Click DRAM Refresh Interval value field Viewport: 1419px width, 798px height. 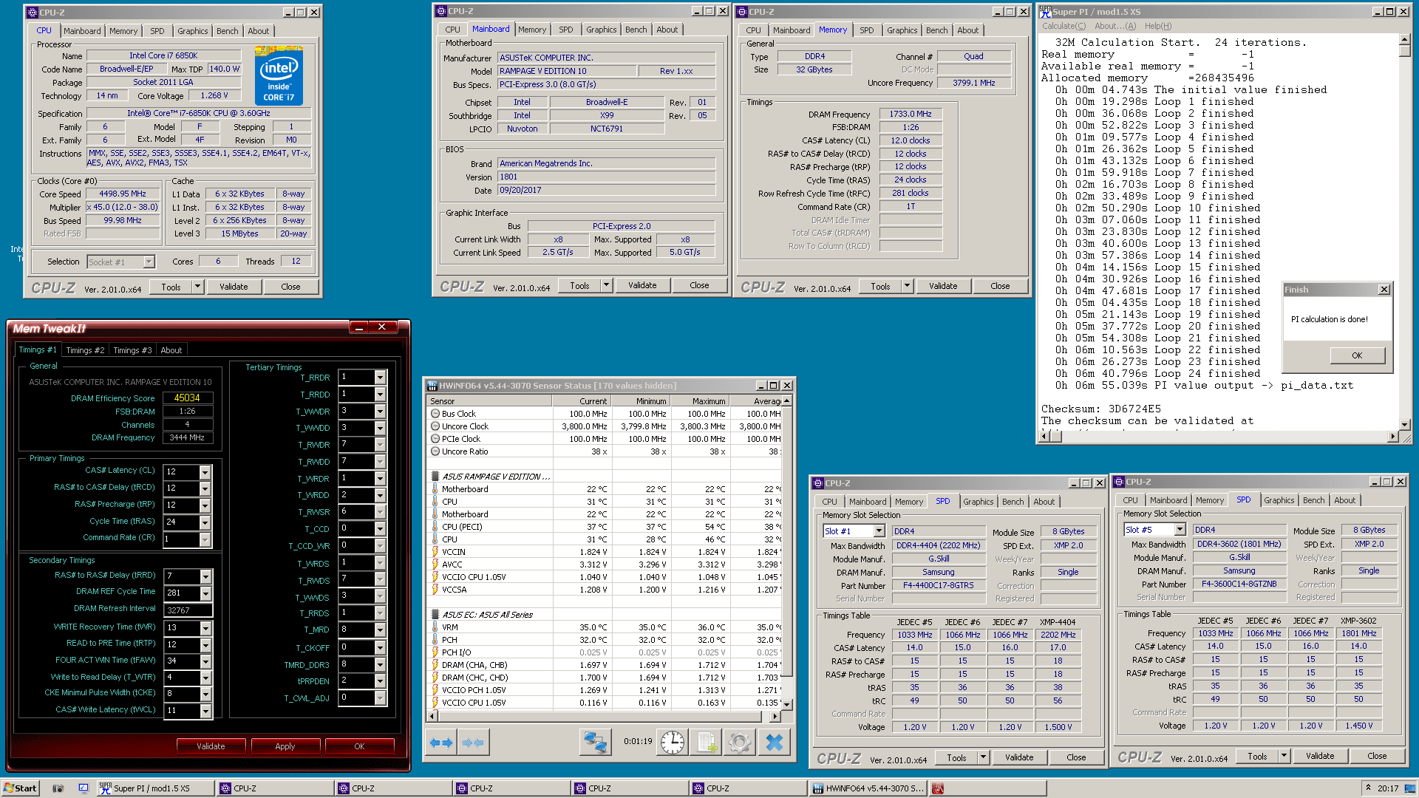tap(188, 610)
